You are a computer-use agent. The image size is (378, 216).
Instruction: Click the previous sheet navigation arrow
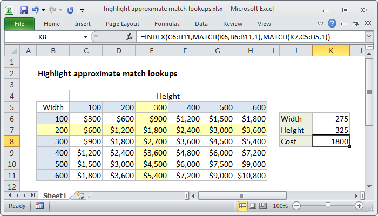tap(17, 195)
